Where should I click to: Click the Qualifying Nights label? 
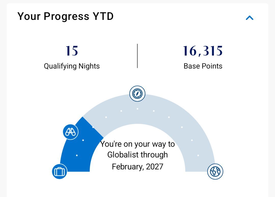pos(72,66)
